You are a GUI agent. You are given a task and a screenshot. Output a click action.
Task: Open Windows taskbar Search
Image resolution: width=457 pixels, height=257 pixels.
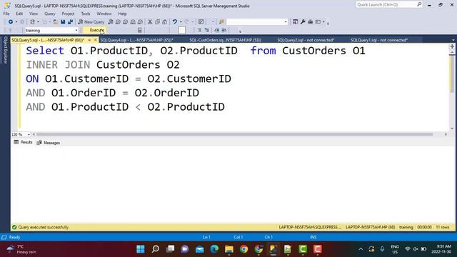coord(156,249)
